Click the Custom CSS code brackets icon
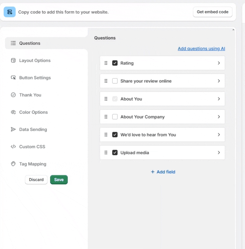This screenshot has width=245, height=249. coord(13,147)
